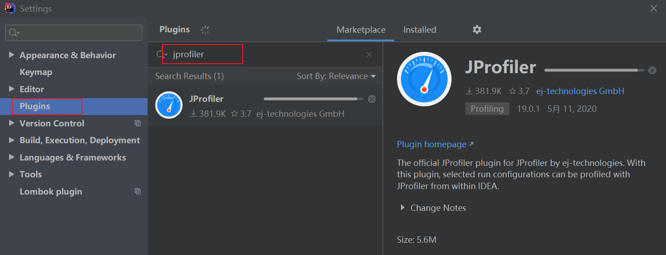Select Plugins in settings tree
The width and height of the screenshot is (666, 255).
[x=74, y=106]
